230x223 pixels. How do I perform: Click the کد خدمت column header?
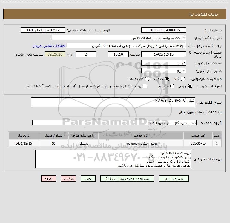click(x=198, y=136)
